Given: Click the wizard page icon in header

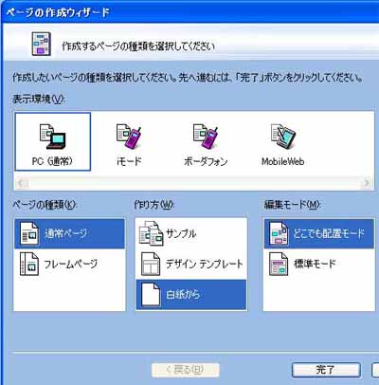Looking at the screenshot, I should tap(41, 44).
